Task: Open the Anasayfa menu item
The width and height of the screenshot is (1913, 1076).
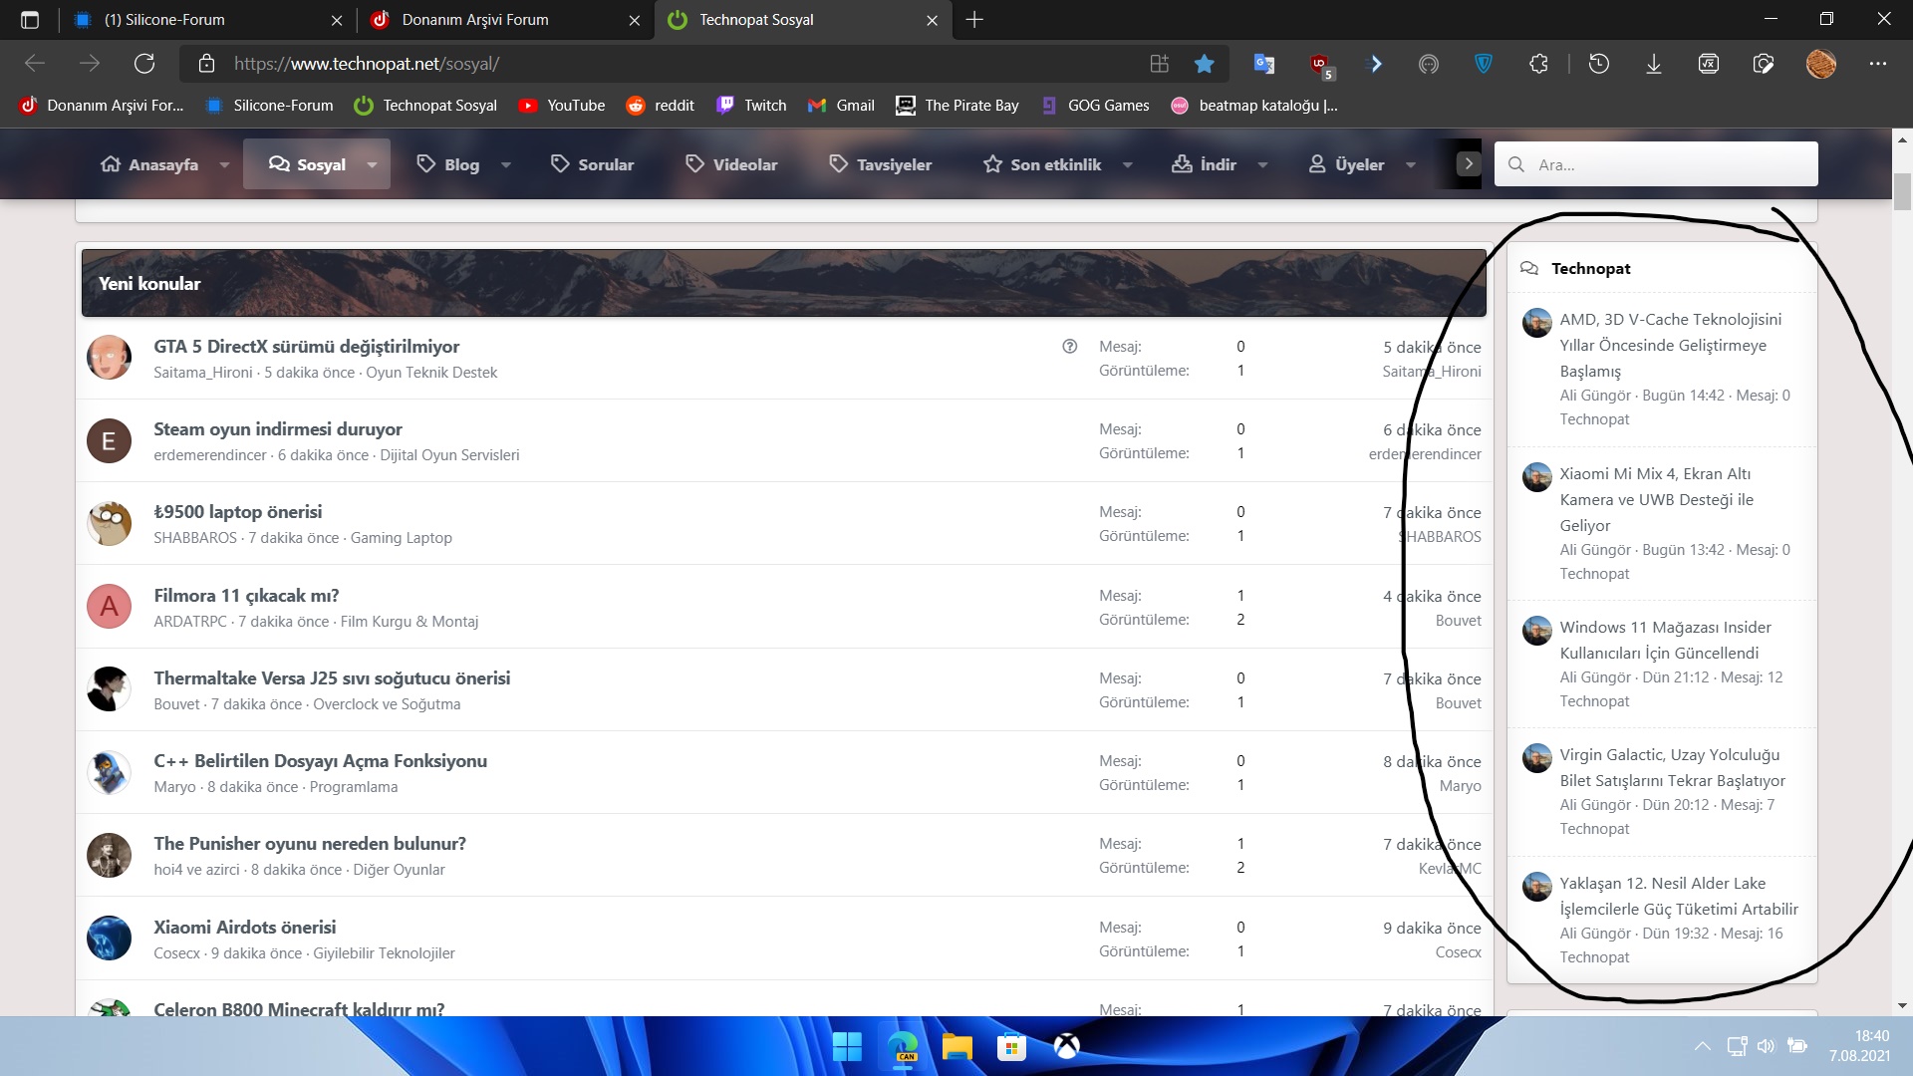Action: [x=150, y=165]
